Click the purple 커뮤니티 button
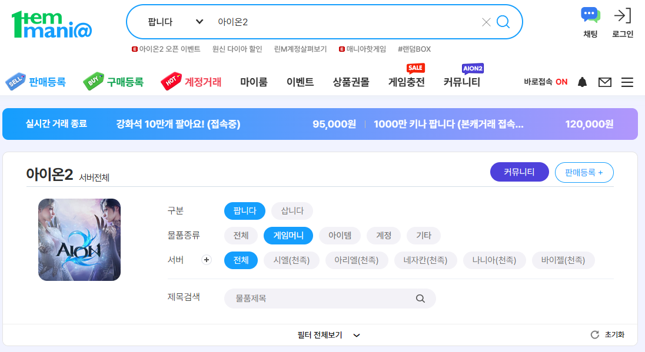This screenshot has width=645, height=352. click(519, 172)
